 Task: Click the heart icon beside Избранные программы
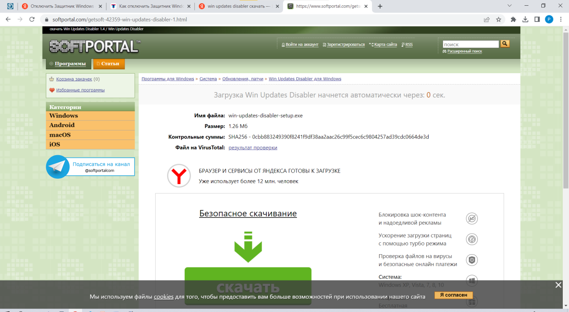[52, 90]
